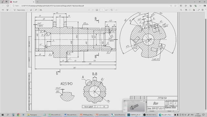Open the split screen option
This screenshot has width=207, height=117.
181,6
